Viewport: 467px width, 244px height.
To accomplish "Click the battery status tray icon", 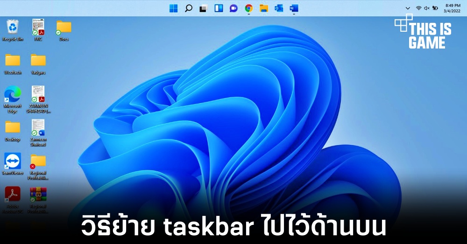I will tap(435, 8).
